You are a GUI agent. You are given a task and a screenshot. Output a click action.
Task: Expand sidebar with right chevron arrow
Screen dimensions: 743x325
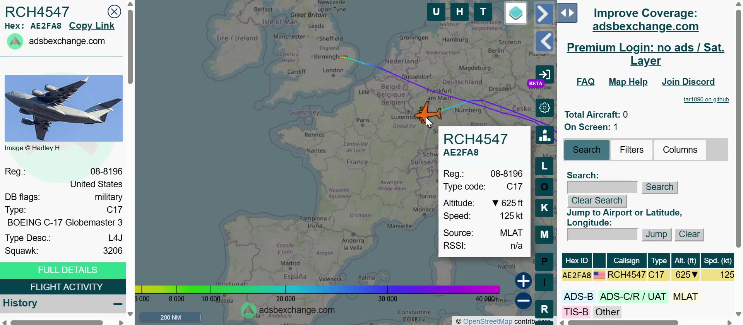point(543,14)
